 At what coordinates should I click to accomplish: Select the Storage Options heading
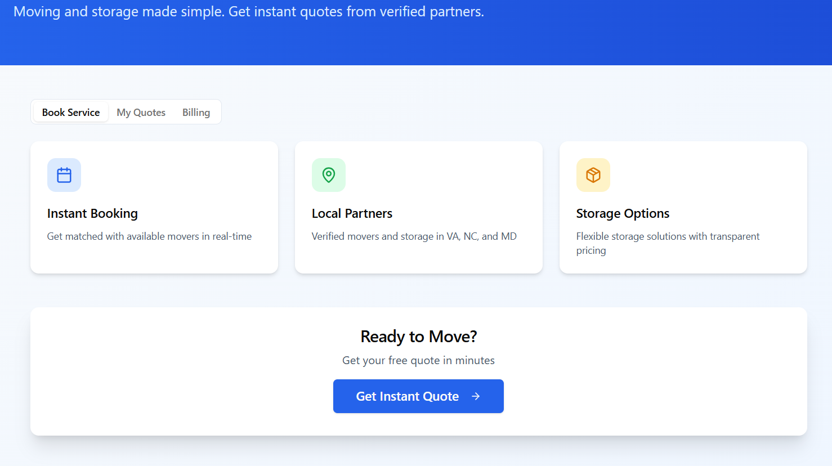click(x=623, y=214)
